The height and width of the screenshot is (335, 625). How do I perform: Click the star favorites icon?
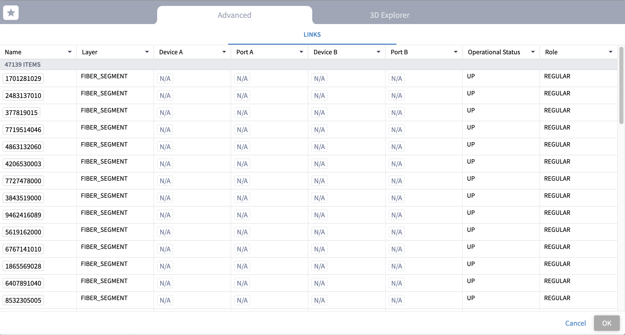(x=11, y=13)
